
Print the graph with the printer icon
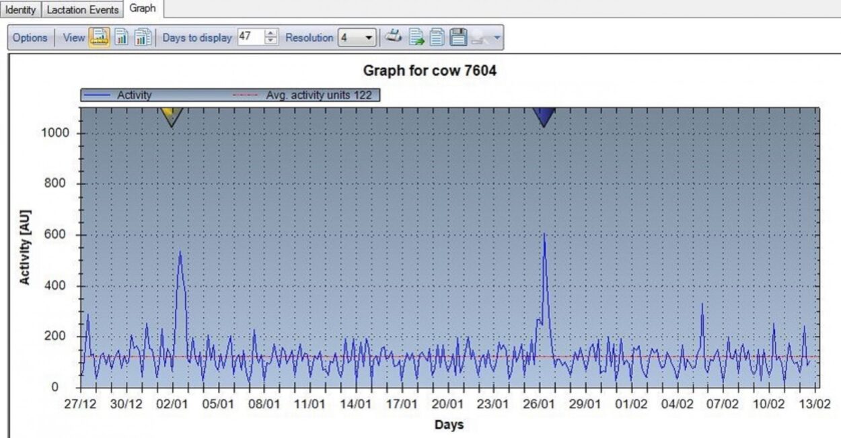click(x=394, y=38)
